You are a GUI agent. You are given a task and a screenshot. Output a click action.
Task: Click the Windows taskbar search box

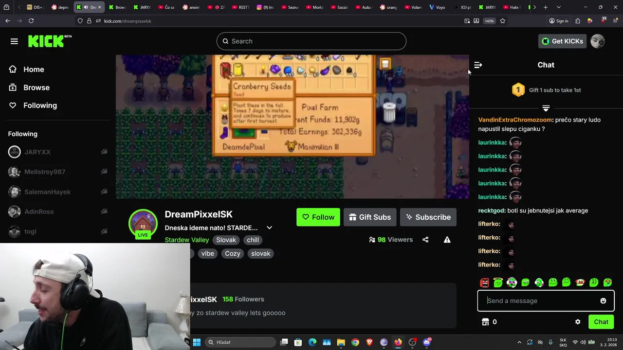coord(240,342)
